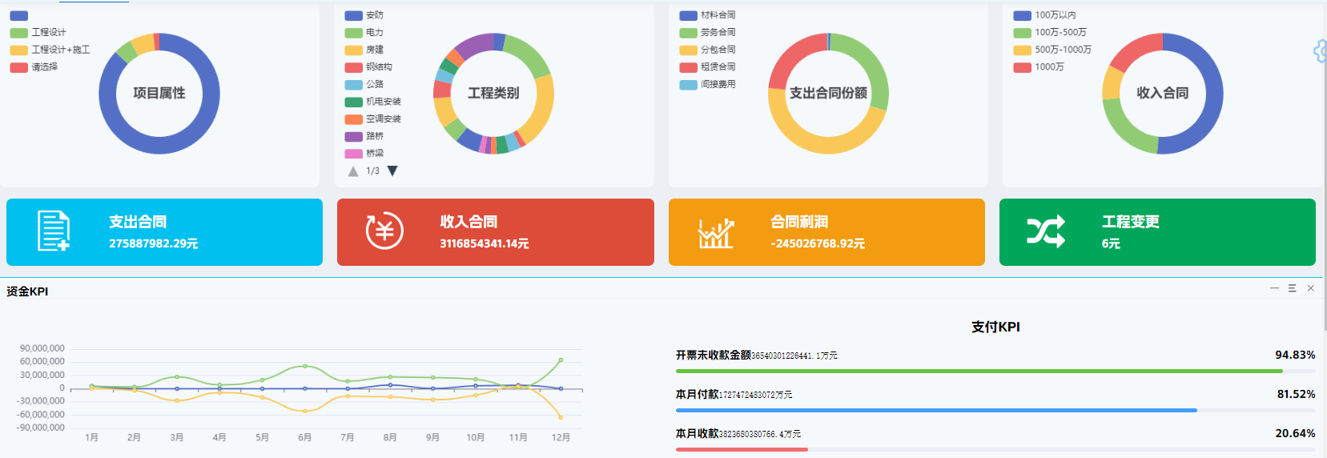The height and width of the screenshot is (458, 1327).
Task: Click the 开票未收款金额 green progress bar
Action: tap(979, 371)
